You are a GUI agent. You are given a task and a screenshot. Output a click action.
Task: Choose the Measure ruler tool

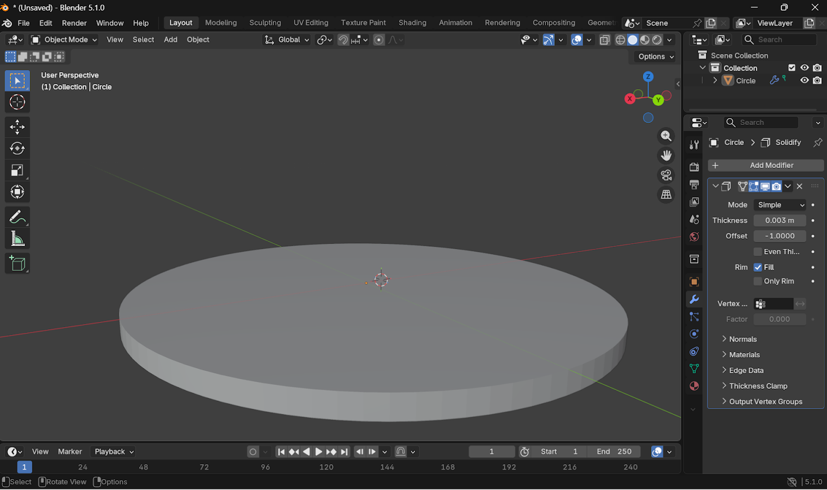(x=17, y=239)
